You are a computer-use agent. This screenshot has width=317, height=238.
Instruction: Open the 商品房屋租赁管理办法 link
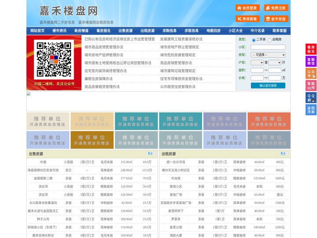(x=102, y=87)
